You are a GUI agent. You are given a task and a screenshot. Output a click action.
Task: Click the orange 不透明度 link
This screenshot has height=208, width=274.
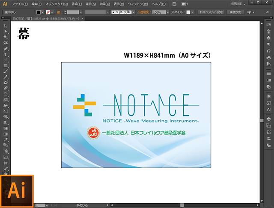pos(144,12)
